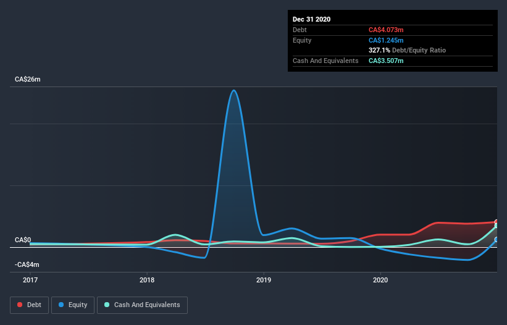507x325 pixels.
Task: Click the teal Cash endpoint marker
Action: point(497,226)
